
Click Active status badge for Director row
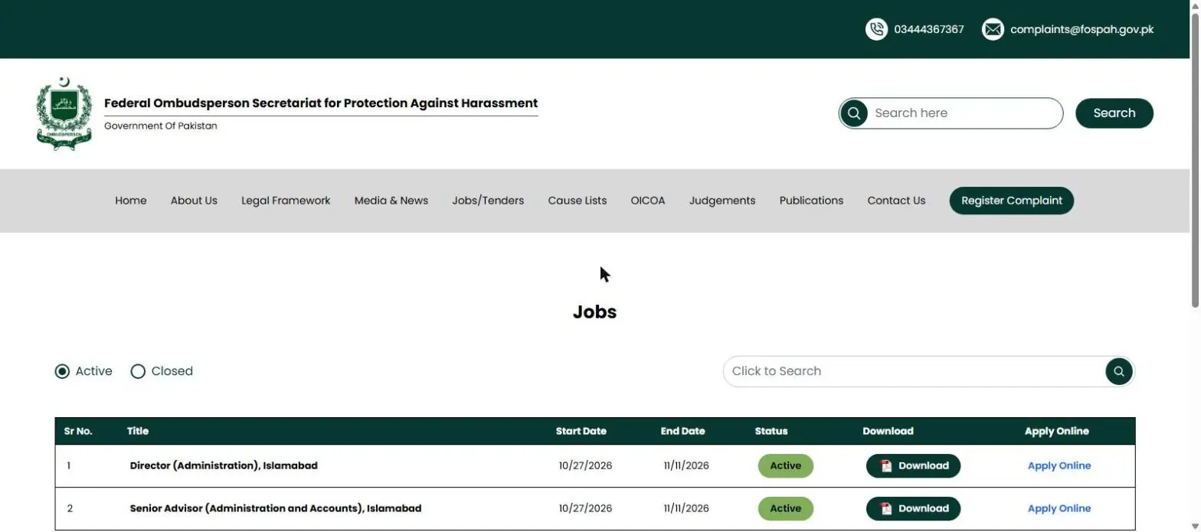pos(786,466)
